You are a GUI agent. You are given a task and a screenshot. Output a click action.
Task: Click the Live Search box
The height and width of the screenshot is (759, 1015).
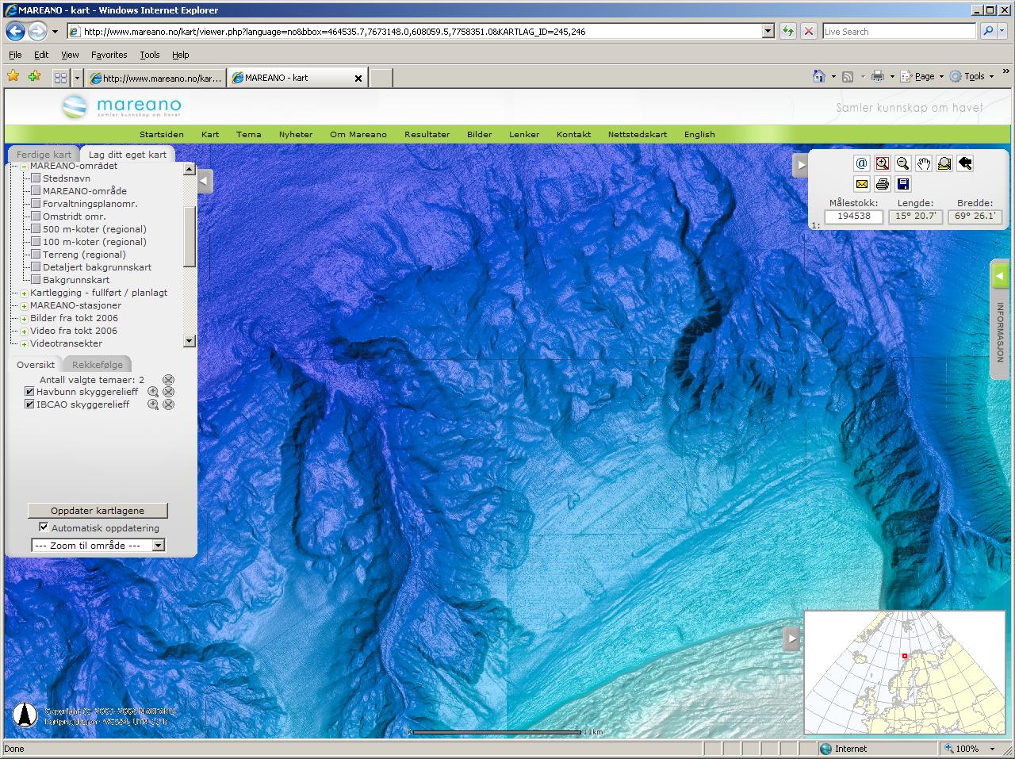pos(898,31)
